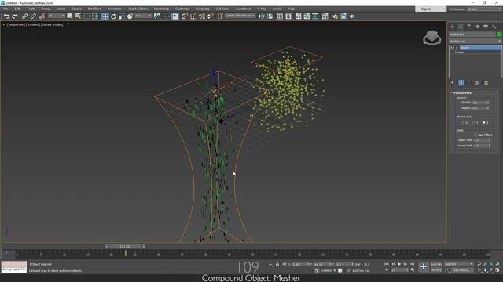Activate the Select Object tool
This screenshot has width=503, height=282.
click(x=70, y=16)
